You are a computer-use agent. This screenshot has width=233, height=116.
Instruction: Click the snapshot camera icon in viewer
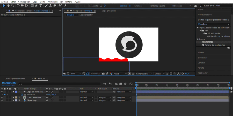(103, 74)
